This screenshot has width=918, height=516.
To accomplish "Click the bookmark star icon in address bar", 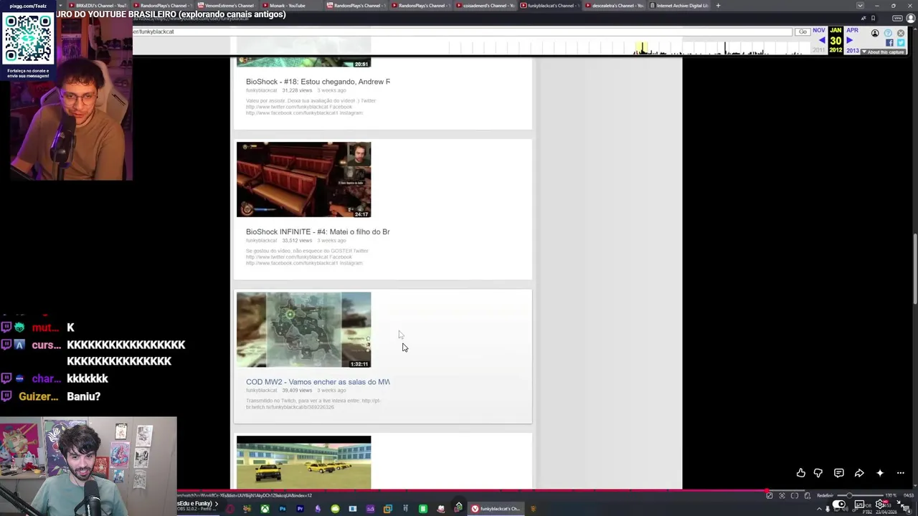I will [873, 18].
